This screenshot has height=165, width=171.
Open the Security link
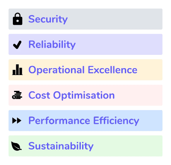(48, 19)
